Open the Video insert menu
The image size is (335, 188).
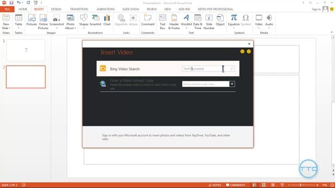click(x=259, y=22)
